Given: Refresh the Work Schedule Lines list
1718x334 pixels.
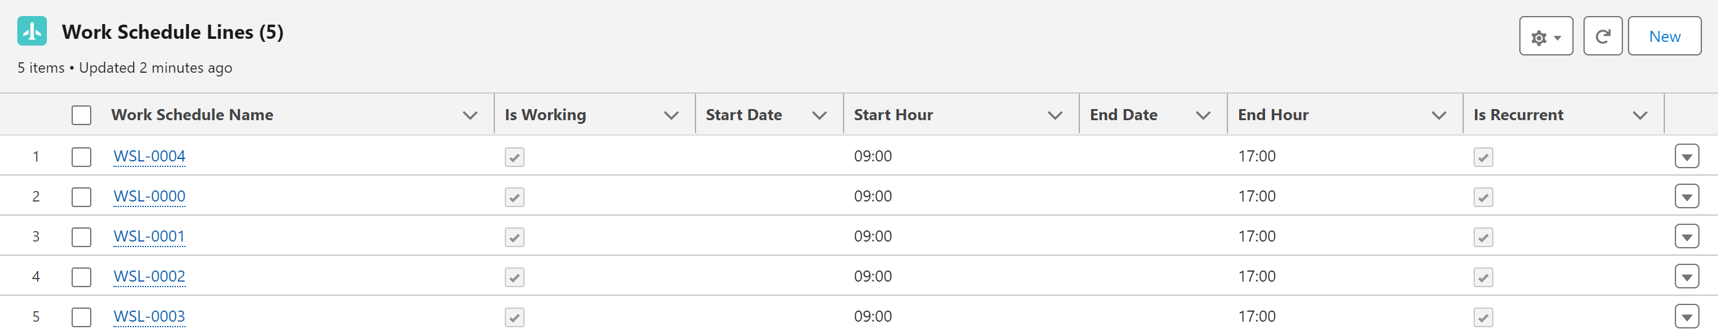Looking at the screenshot, I should coord(1602,36).
